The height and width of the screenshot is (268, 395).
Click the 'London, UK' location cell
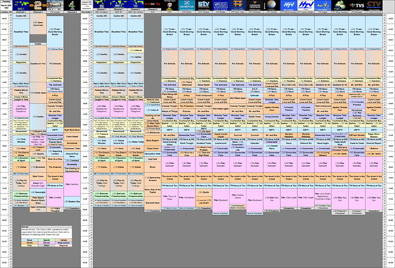[x=6, y=12]
